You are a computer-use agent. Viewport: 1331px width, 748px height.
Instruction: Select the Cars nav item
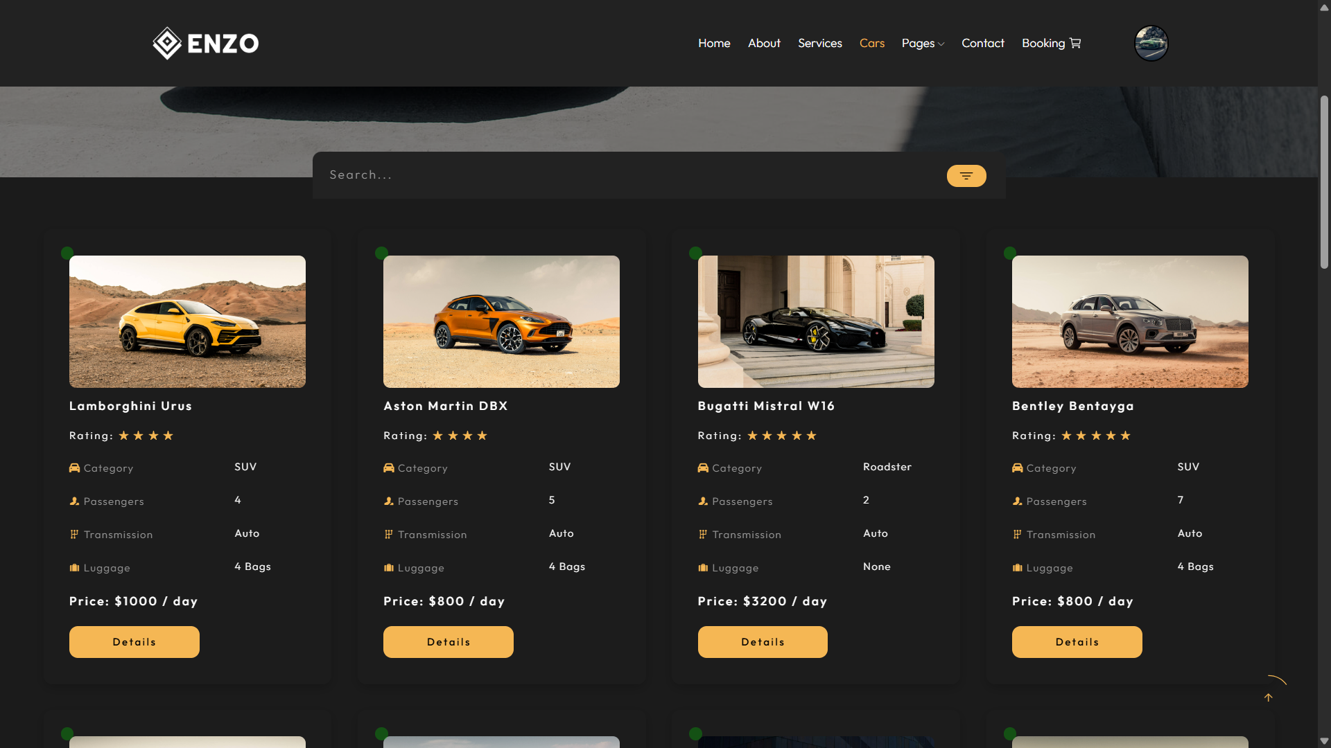[872, 43]
